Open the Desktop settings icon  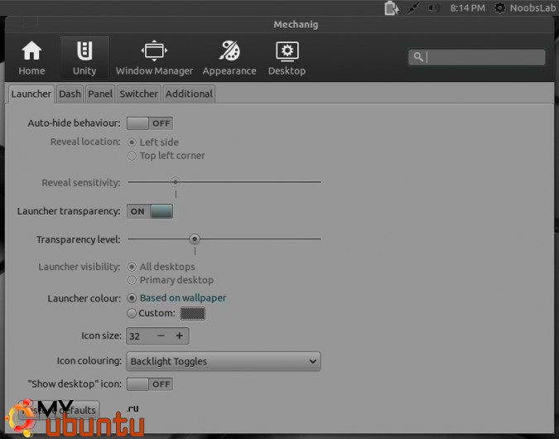coord(287,58)
